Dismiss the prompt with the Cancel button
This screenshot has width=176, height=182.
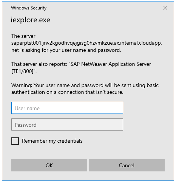click(x=127, y=165)
